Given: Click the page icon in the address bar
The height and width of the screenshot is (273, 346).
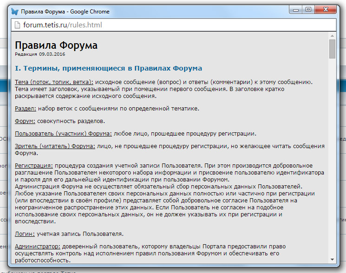Looking at the screenshot, I should 17,25.
